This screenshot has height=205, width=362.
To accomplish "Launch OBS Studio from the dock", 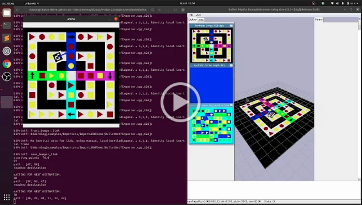I will point(7,77).
